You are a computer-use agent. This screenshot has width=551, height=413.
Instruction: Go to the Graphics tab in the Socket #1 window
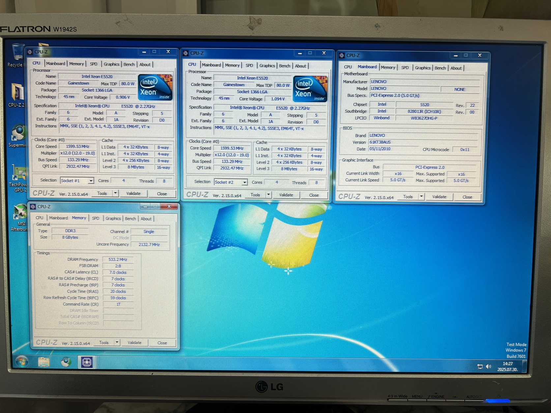111,64
